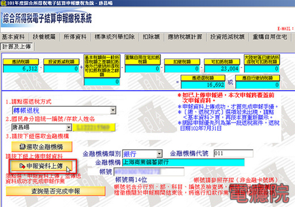Screen dimensions: 295x207
Task: Expand the 轉帳退稅 refund method dropdown
Action: tap(113, 110)
